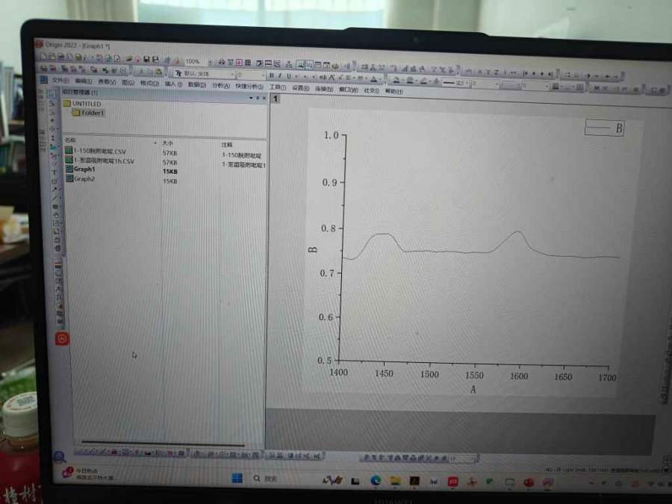Open the 快捷分析(S) menu
The width and height of the screenshot is (672, 504).
point(249,86)
